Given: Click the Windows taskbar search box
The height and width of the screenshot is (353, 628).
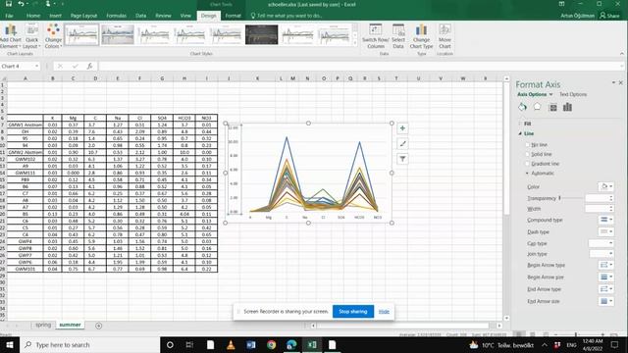Looking at the screenshot, I should click(x=90, y=344).
